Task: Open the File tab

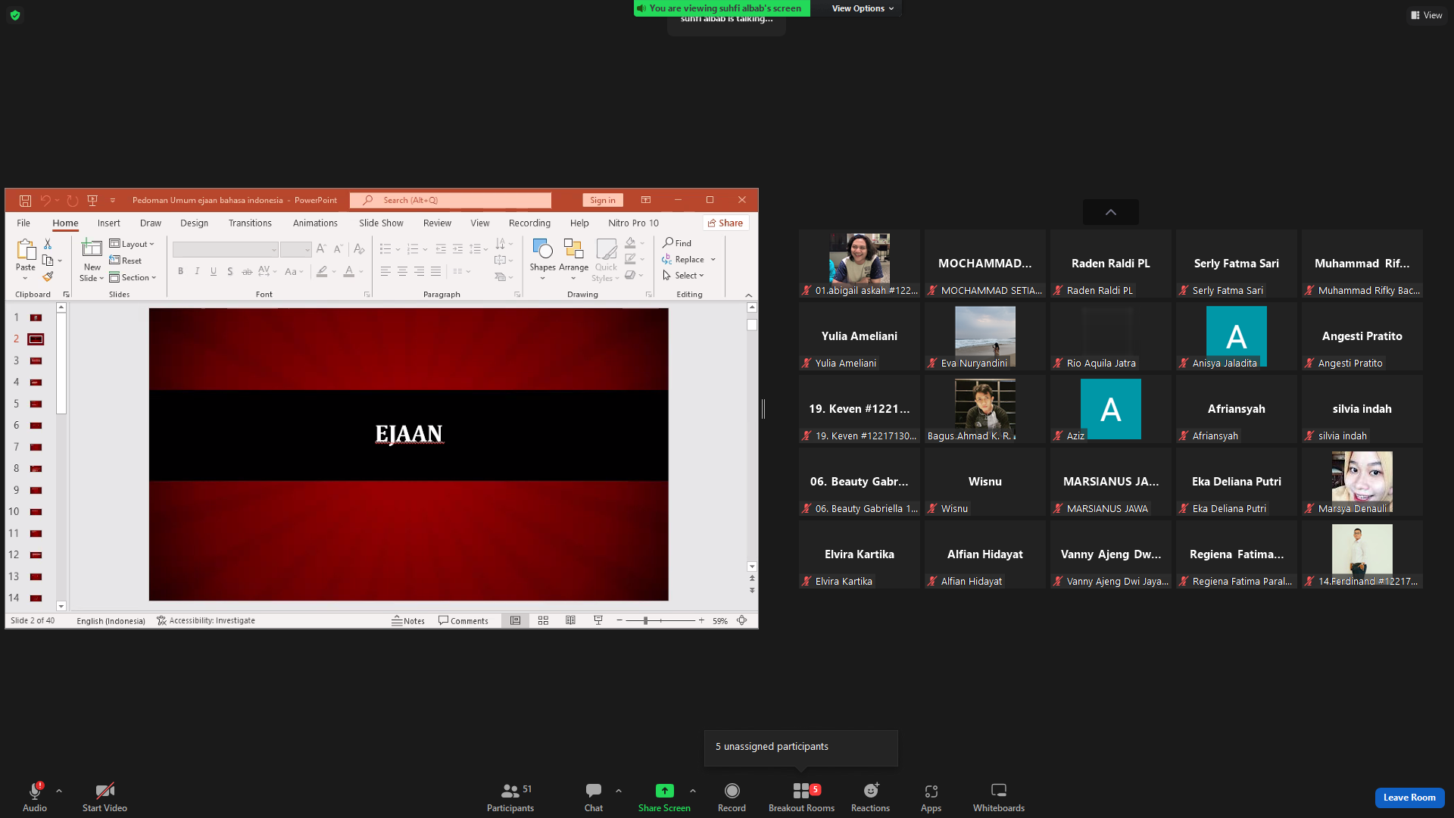Action: pos(23,223)
